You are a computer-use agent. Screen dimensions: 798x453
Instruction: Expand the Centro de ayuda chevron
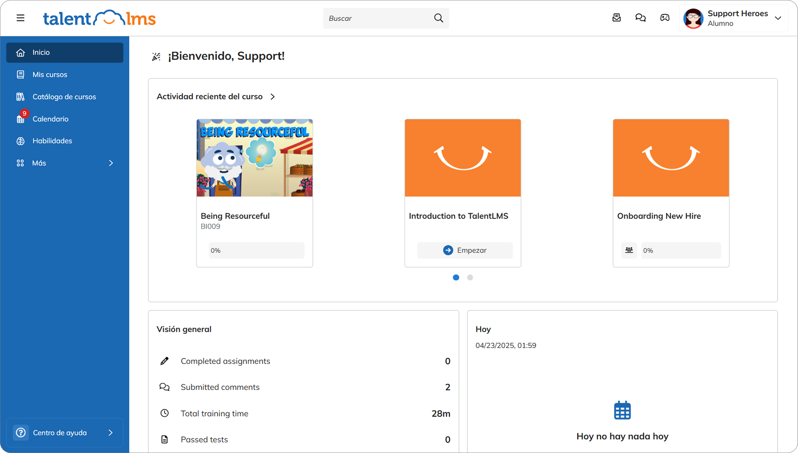pyautogui.click(x=111, y=433)
